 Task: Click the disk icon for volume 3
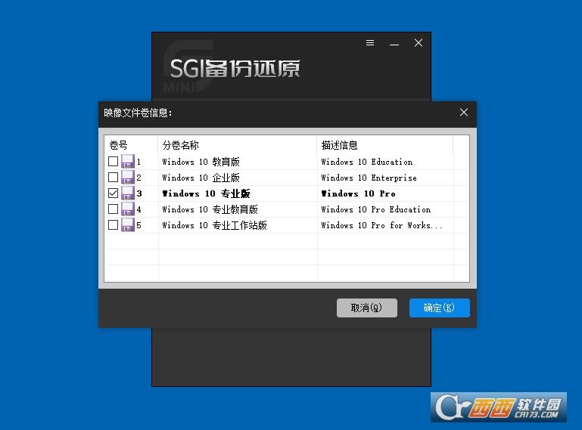(x=128, y=193)
